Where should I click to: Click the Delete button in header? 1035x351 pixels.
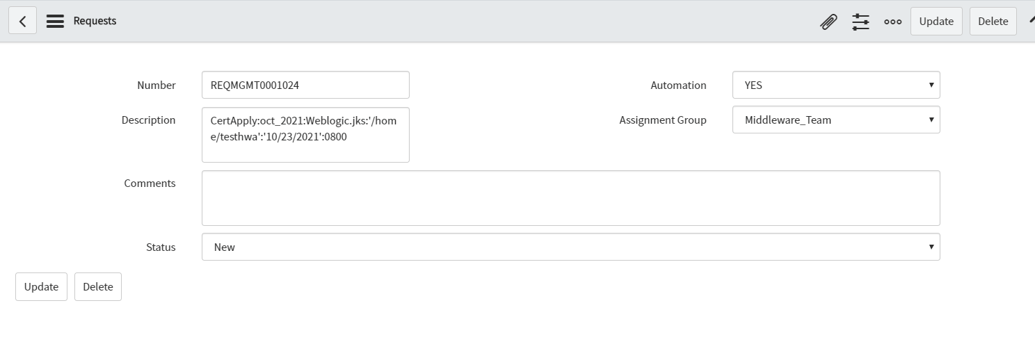[993, 21]
